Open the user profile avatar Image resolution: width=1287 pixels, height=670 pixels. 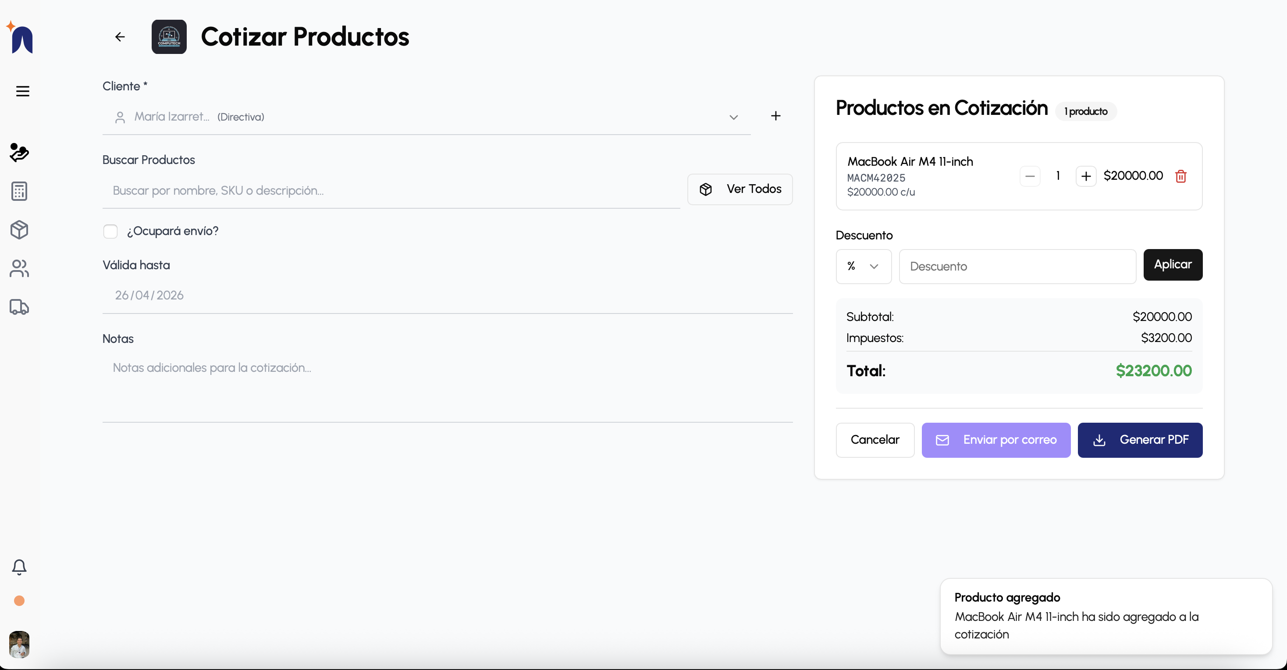tap(19, 644)
